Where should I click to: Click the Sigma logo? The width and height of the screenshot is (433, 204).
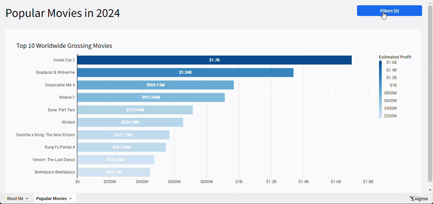418,199
